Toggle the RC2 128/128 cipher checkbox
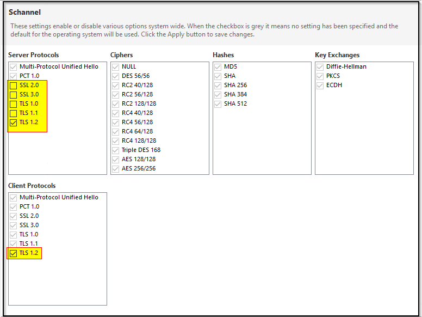Screen dimensions: 422x317 pyautogui.click(x=115, y=104)
